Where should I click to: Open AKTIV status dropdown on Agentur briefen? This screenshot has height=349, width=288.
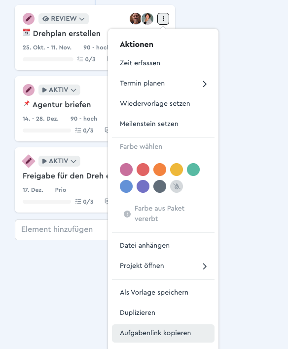point(59,90)
